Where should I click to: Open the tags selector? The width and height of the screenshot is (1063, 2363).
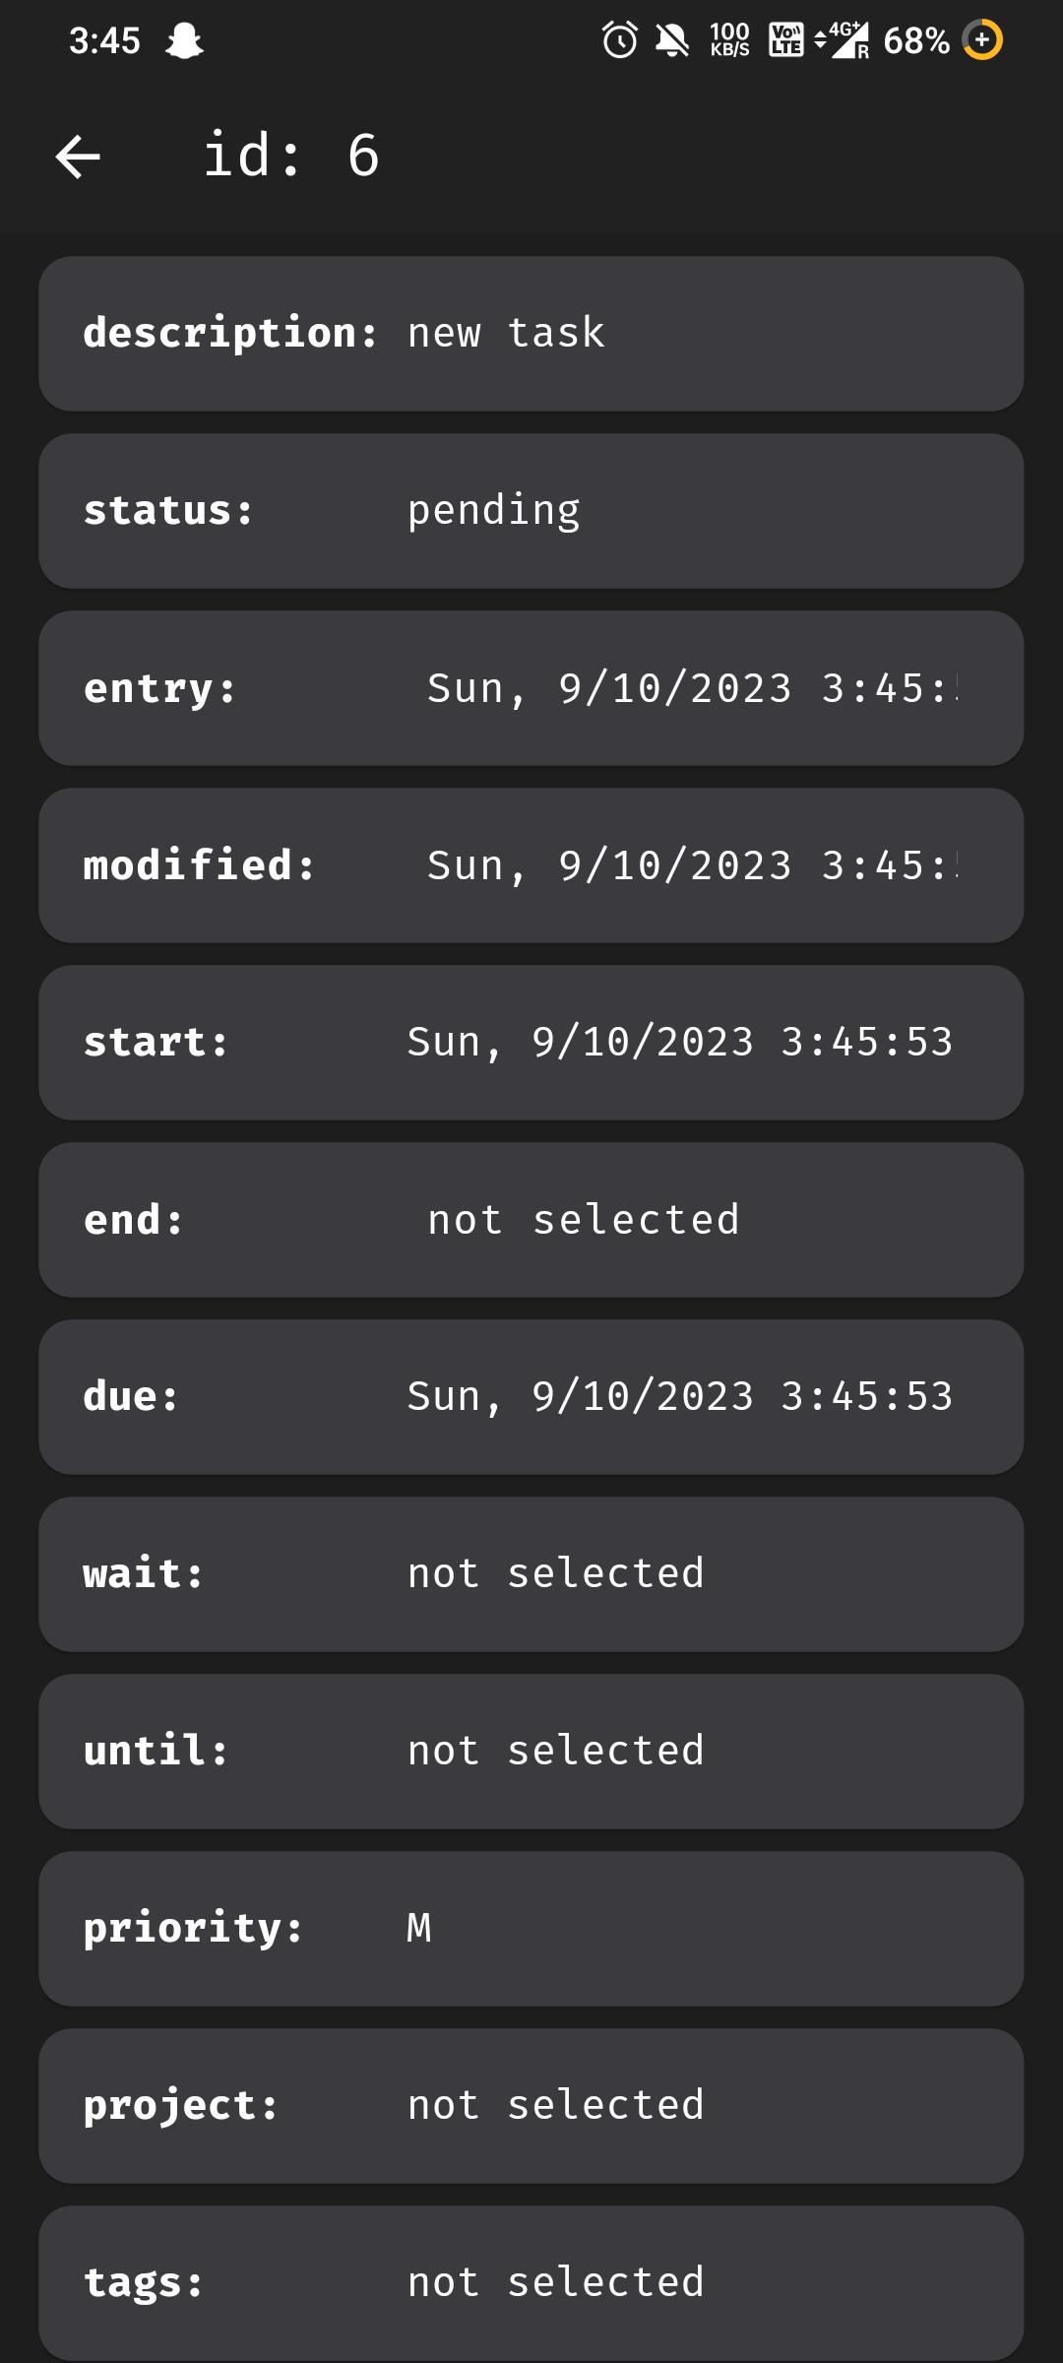(531, 2282)
